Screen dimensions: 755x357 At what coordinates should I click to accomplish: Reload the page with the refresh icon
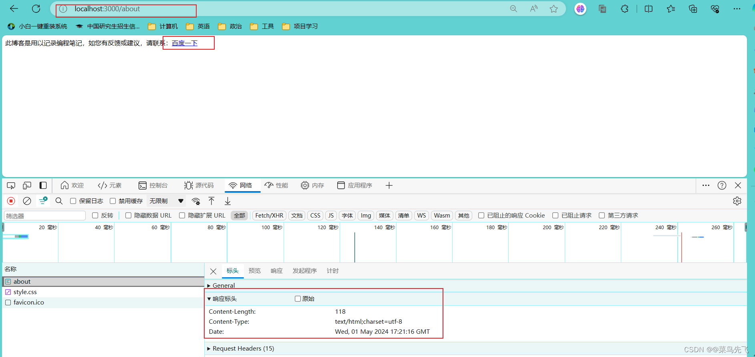click(36, 9)
